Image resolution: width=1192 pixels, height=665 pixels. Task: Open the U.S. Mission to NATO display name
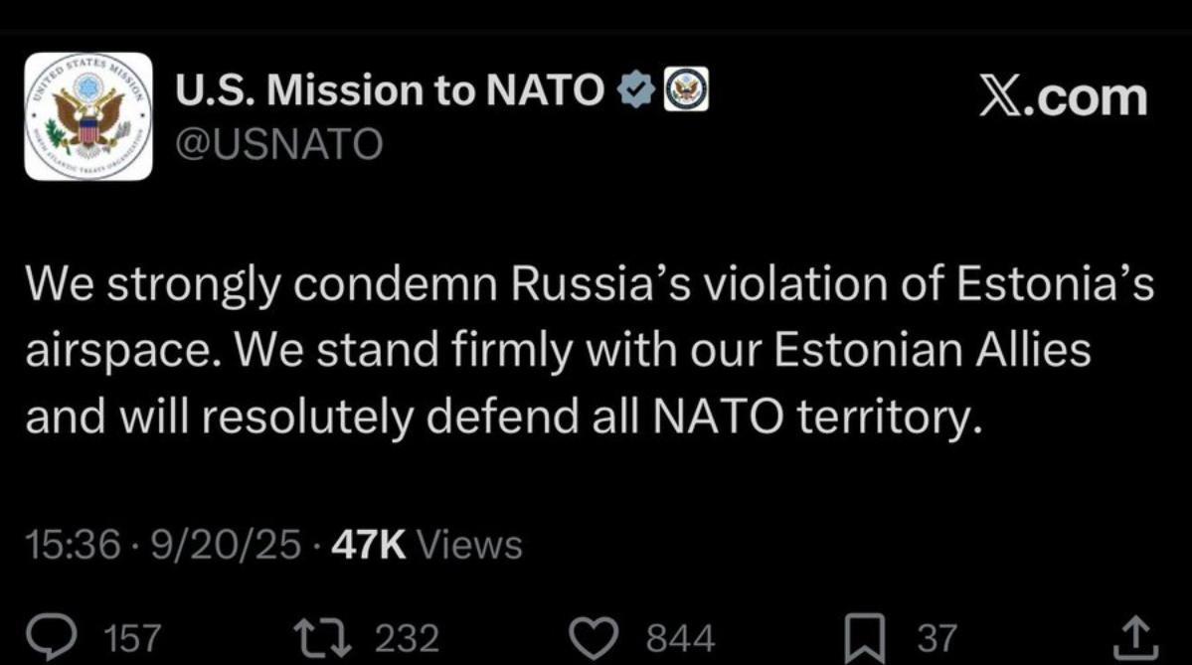[390, 91]
